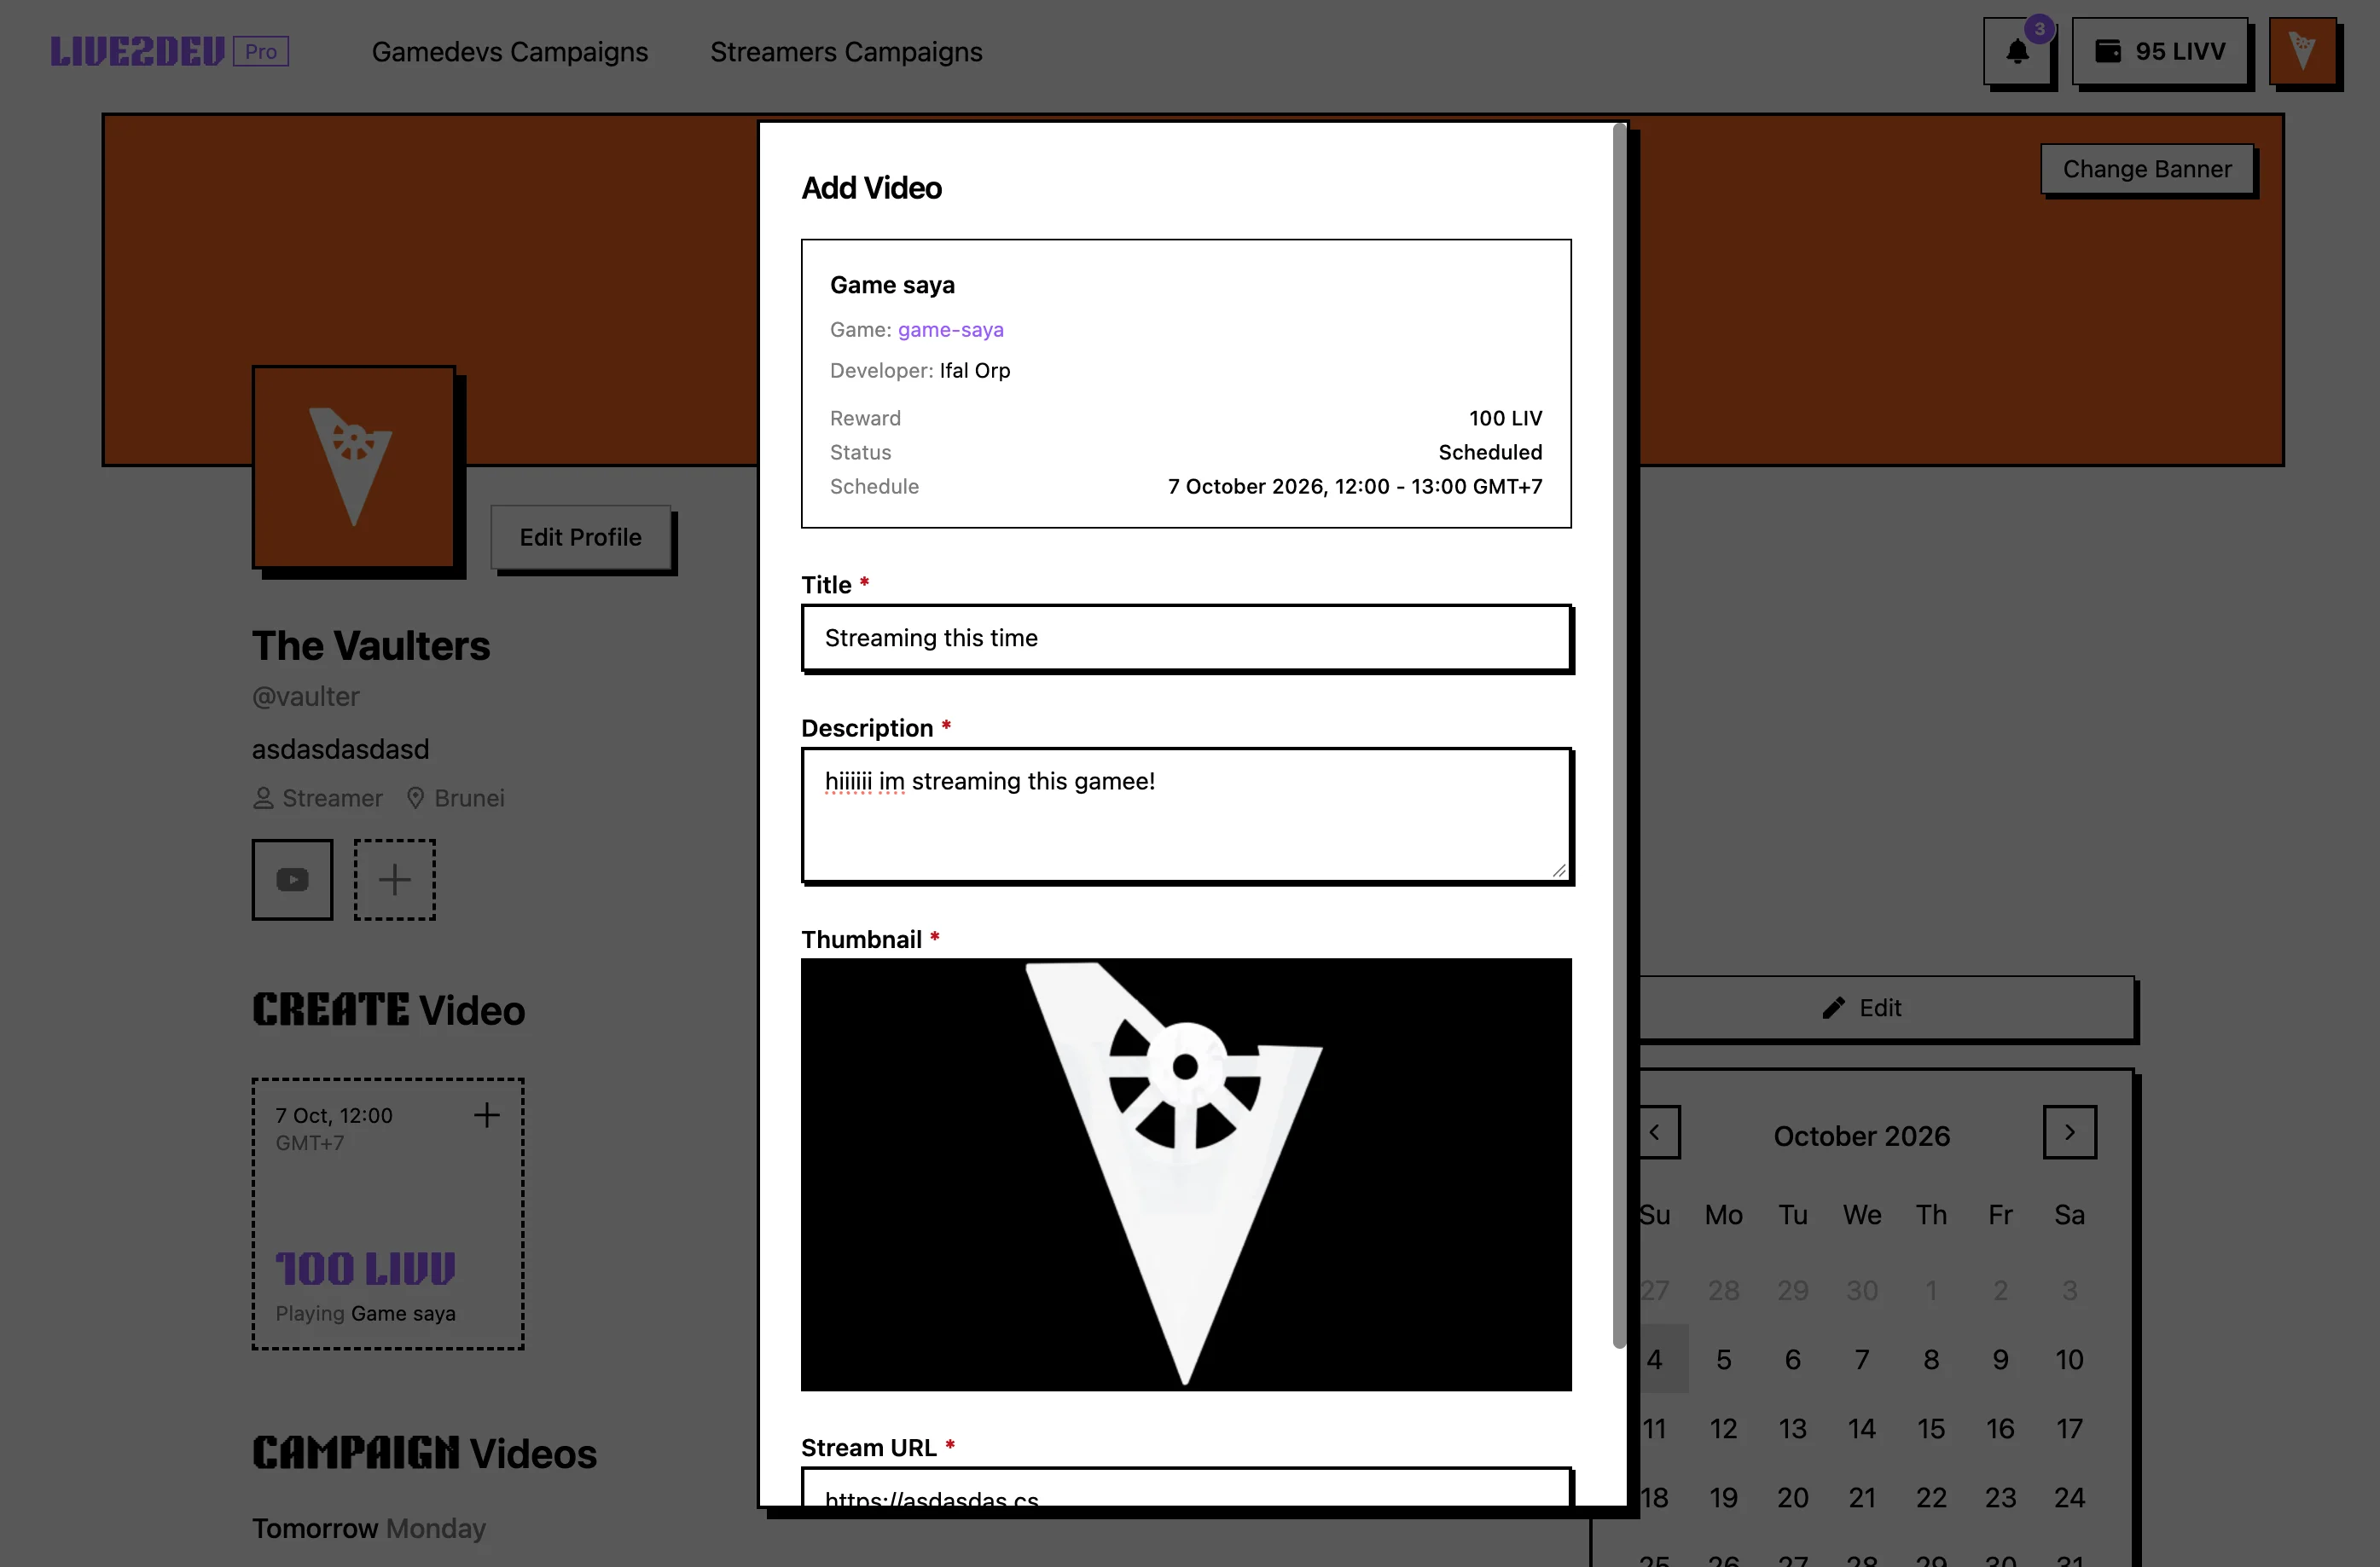Select October 15 in the calendar
Image resolution: width=2380 pixels, height=1567 pixels.
coord(1931,1428)
